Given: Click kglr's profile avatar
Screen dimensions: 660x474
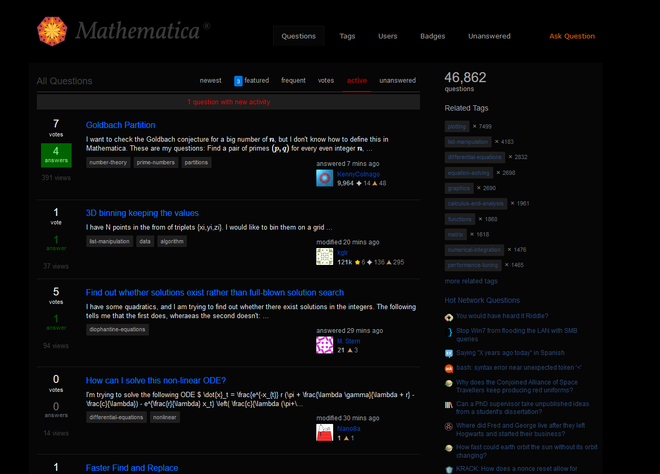Looking at the screenshot, I should pos(325,257).
